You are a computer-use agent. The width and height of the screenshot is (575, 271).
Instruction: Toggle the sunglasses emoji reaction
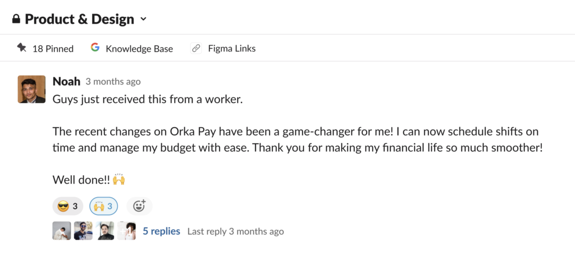(68, 206)
